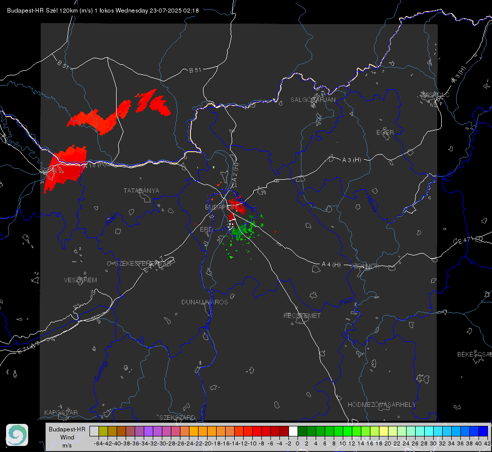Choose the dark green swatch between 0 and 2
Viewport: 492px width, 452px height.
[302, 431]
